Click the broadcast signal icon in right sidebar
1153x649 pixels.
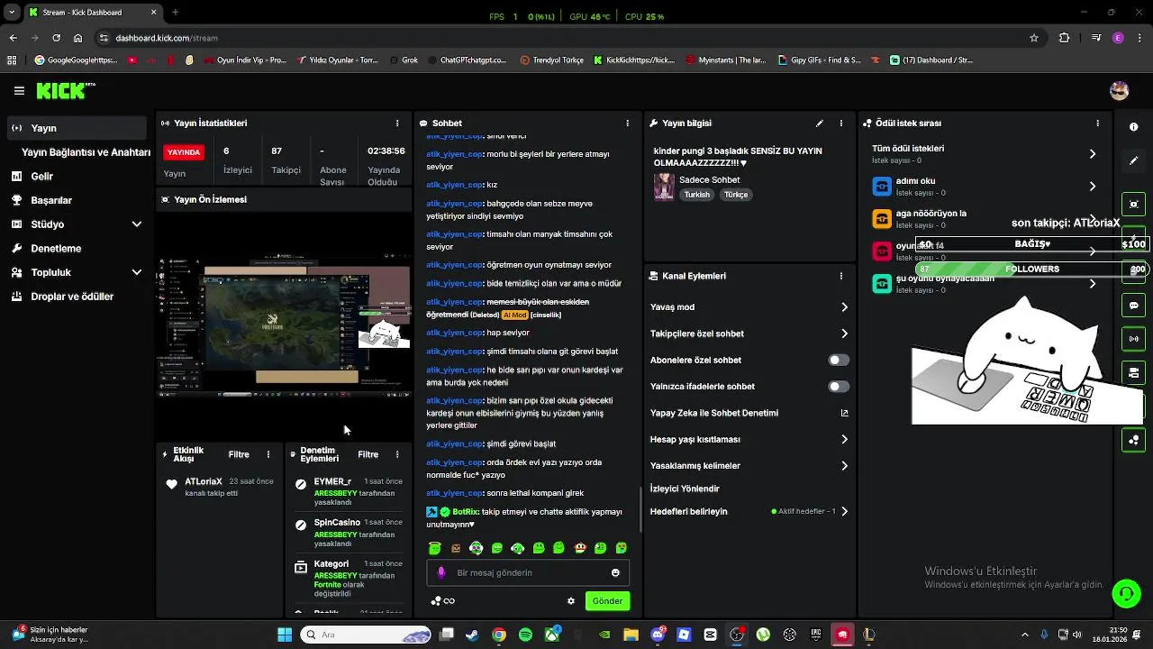pyautogui.click(x=1133, y=339)
